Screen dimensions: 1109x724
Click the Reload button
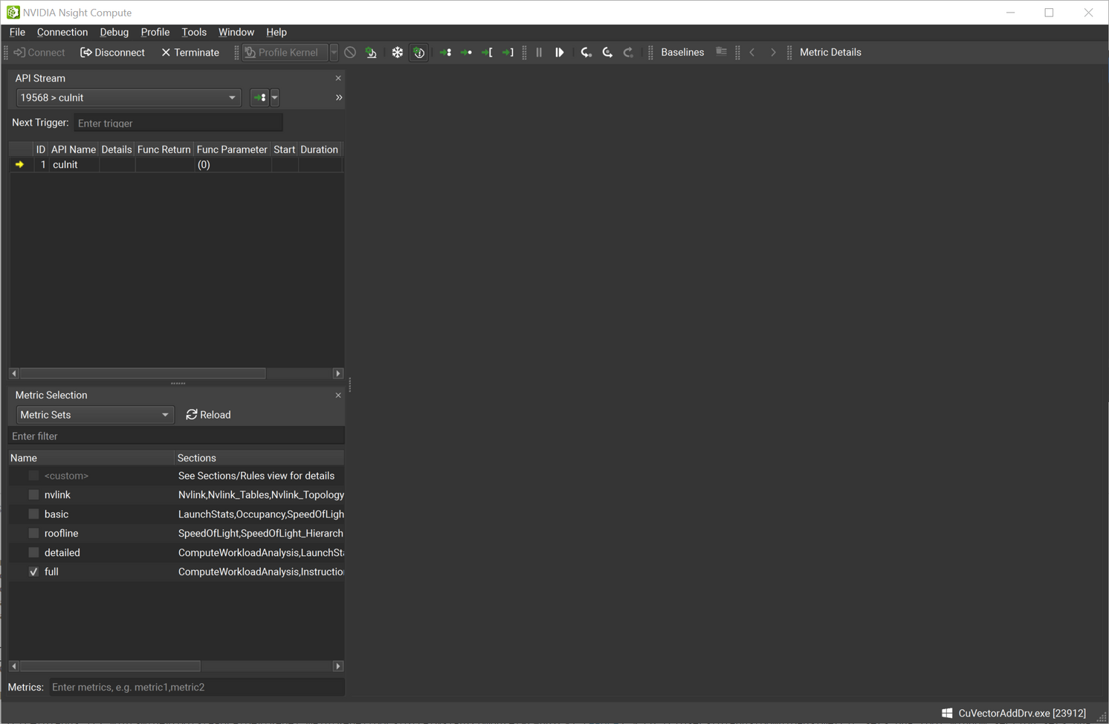209,415
